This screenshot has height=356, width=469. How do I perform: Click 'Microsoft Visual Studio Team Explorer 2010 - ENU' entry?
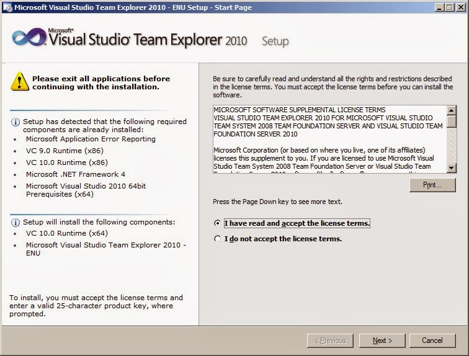[x=106, y=249]
